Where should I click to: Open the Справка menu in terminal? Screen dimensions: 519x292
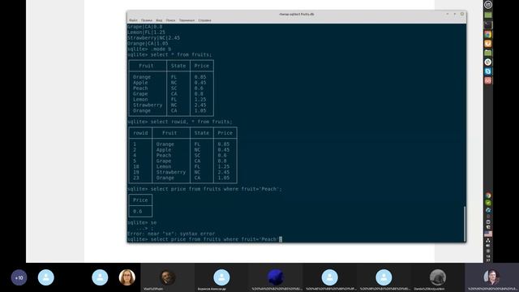click(x=204, y=20)
